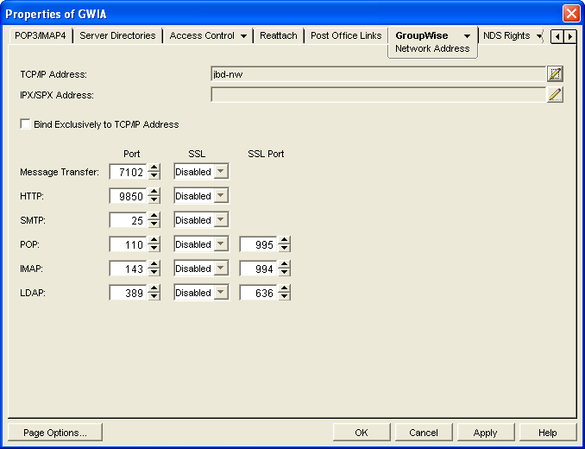Expand the NDS Rights tab dropdown arrow
Screen dimensions: 585x449
point(539,36)
